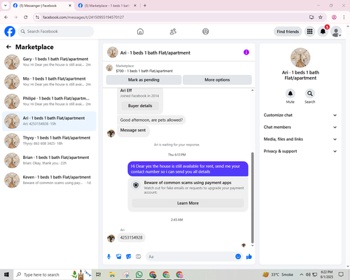350x280 pixels.
Task: Open the weather widget showing 33°C Smoke
Action: [x=278, y=274]
